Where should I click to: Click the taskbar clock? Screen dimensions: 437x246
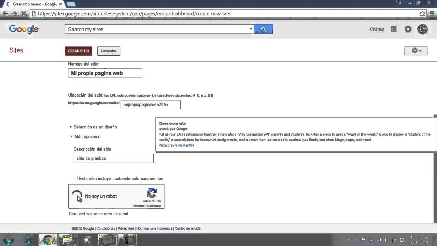tap(419, 240)
